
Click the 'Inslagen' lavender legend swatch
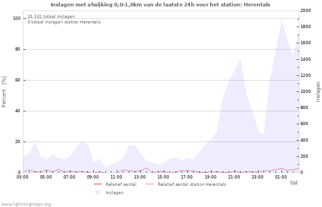tap(98, 192)
